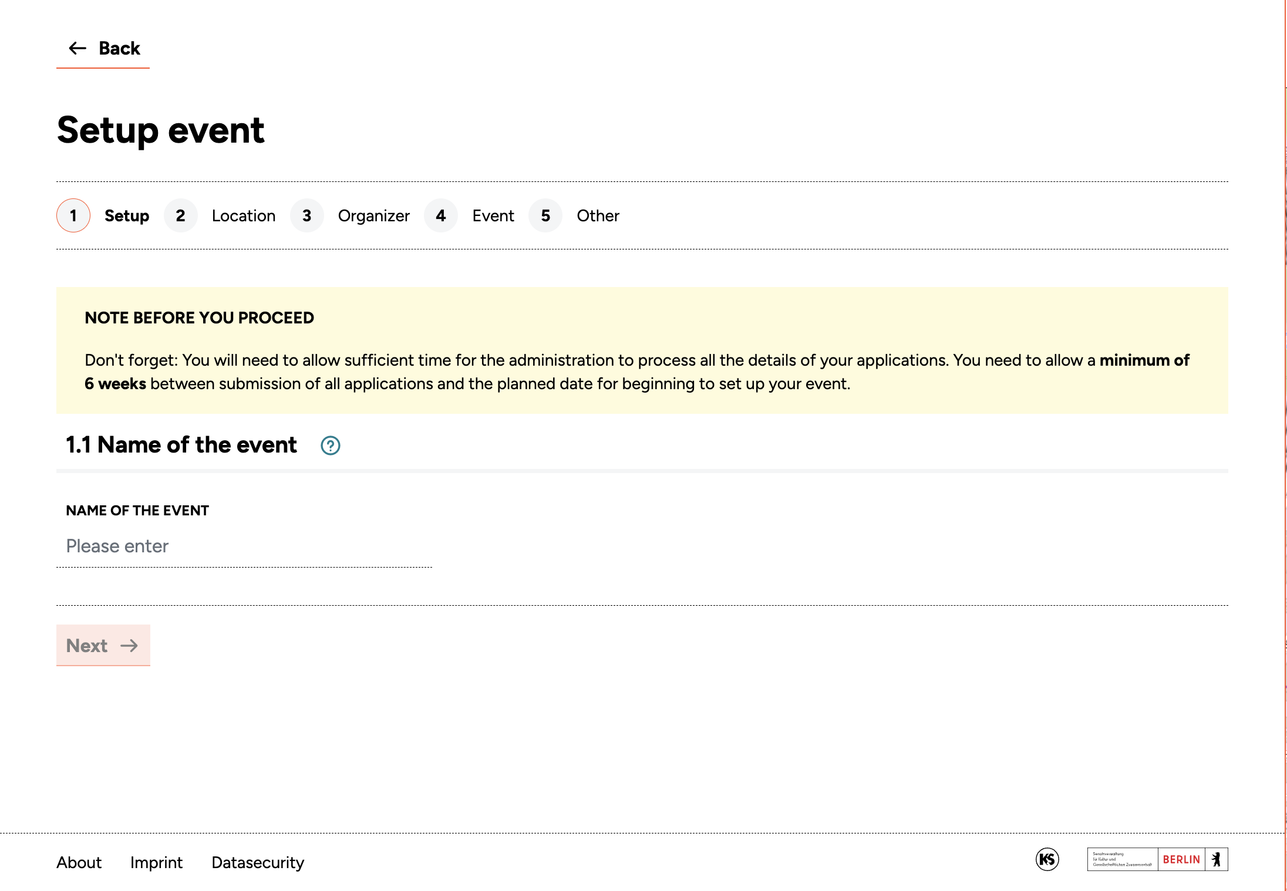1287x891 pixels.
Task: Focus the Name of the event field
Action: coord(244,546)
